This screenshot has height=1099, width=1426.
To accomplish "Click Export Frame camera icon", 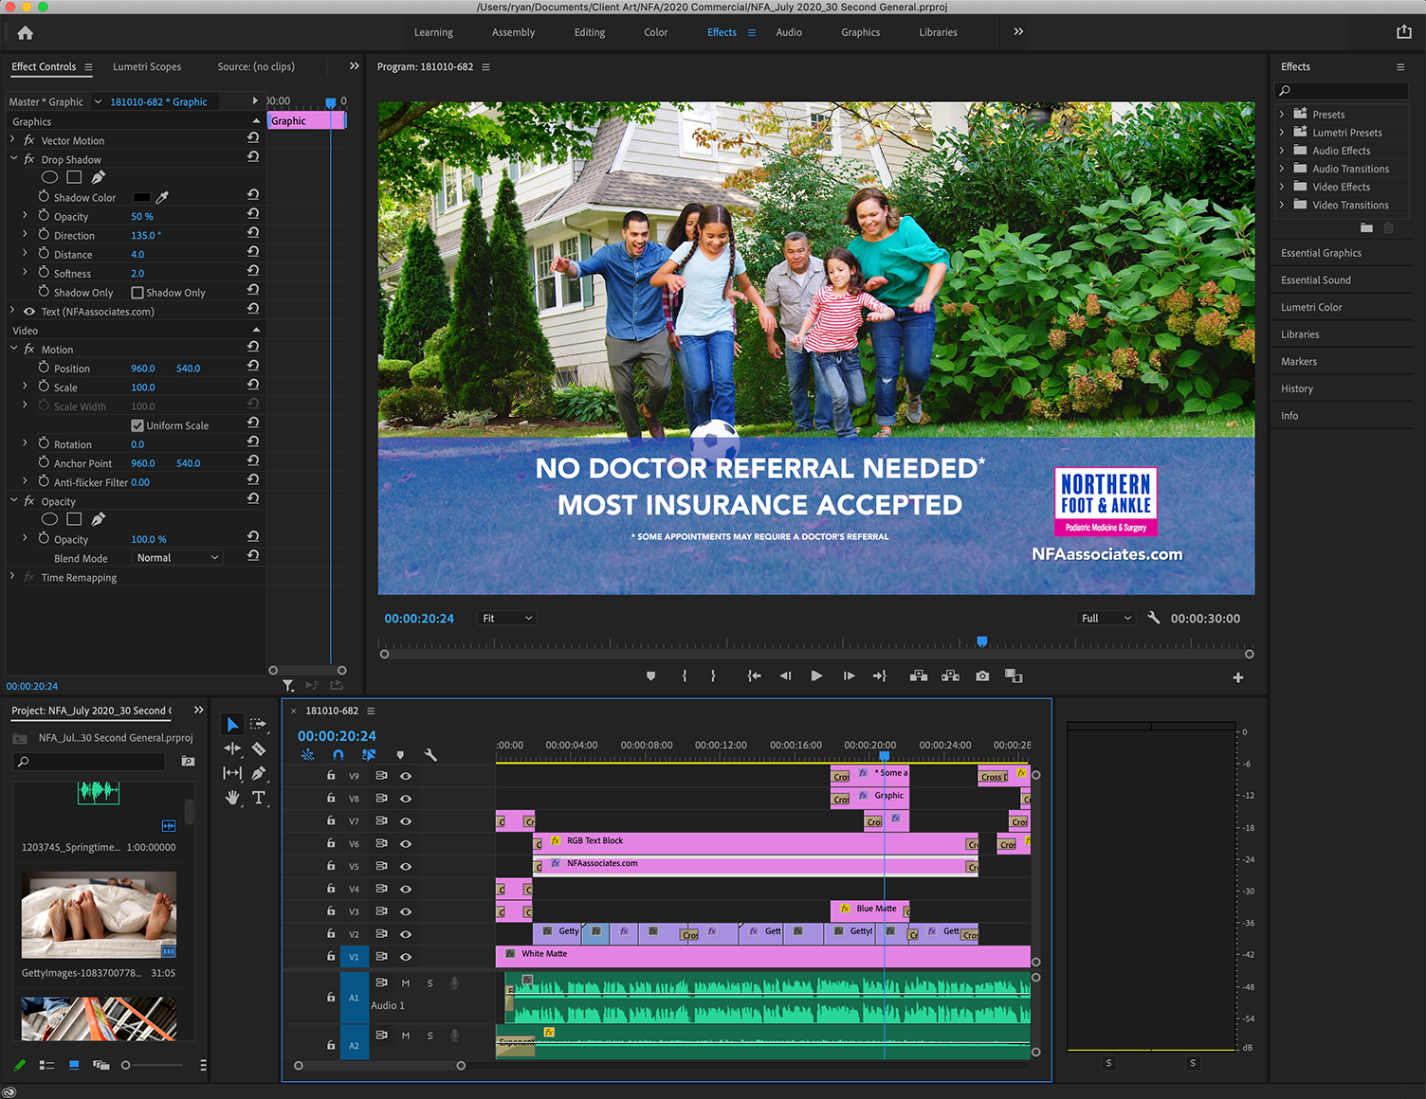I will (x=982, y=676).
